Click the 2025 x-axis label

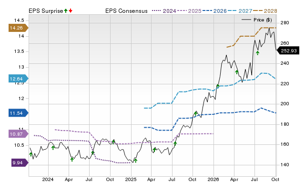[131, 179]
